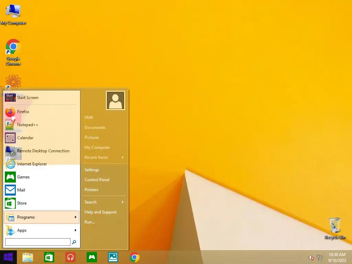Click the muted volume tray icon
352x264 pixels.
point(311,257)
